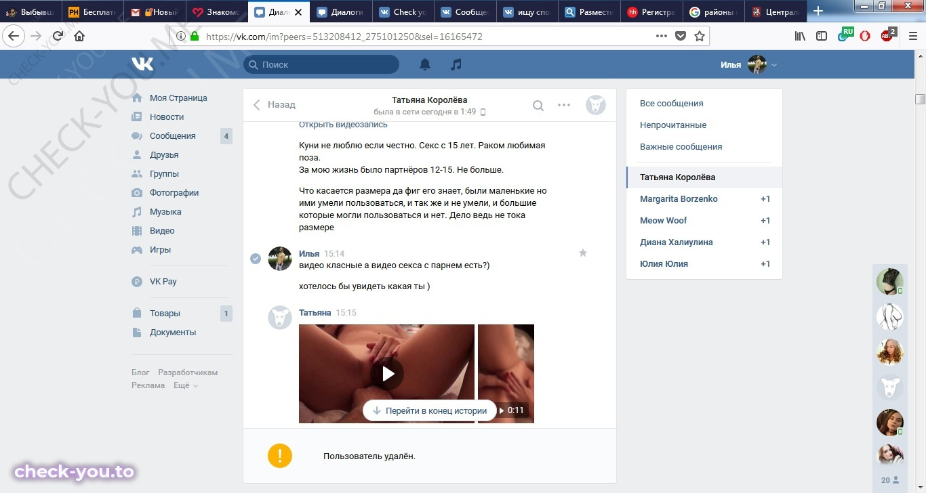Open the music player icon in header
Image resolution: width=926 pixels, height=493 pixels.
[456, 64]
